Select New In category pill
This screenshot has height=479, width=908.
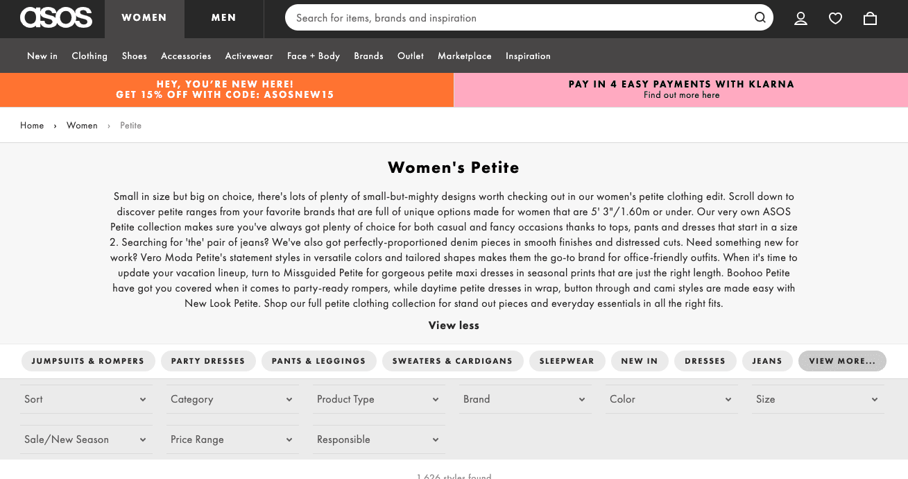pos(639,361)
